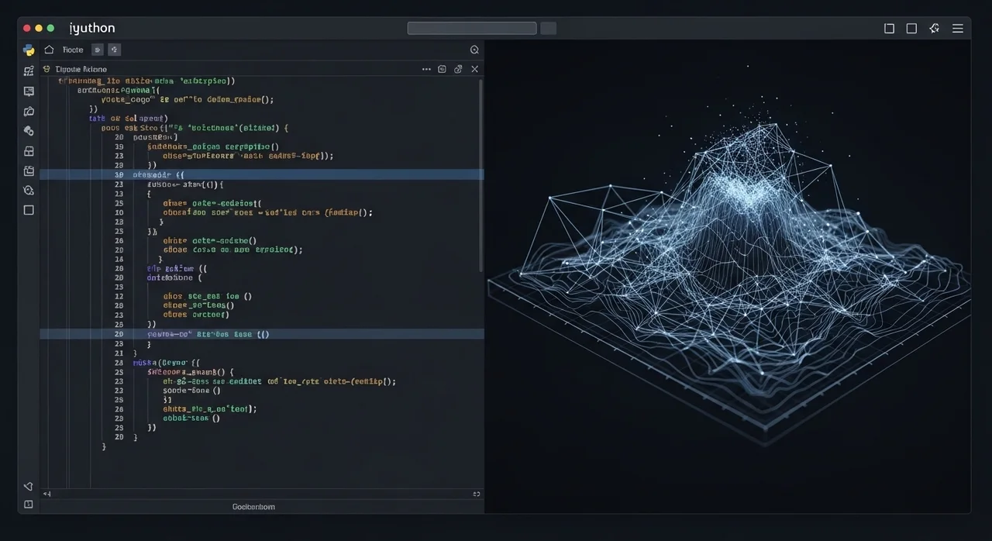Click the bottom-left collapse arrow in editor

tap(46, 494)
